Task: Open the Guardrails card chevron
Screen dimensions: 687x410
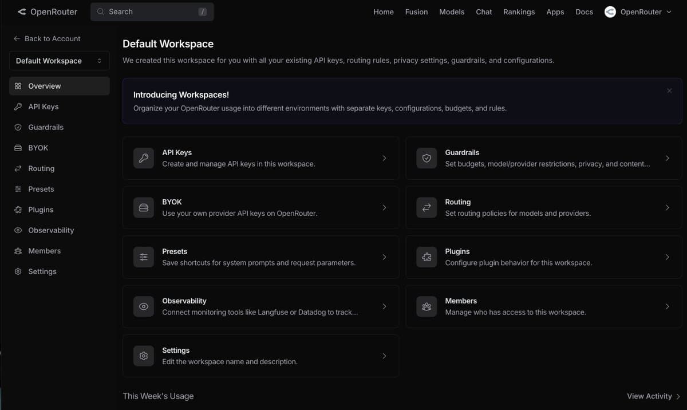Action: coord(667,157)
